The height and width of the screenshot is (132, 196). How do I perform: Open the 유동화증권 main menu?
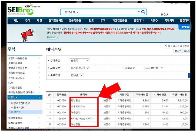point(75,21)
